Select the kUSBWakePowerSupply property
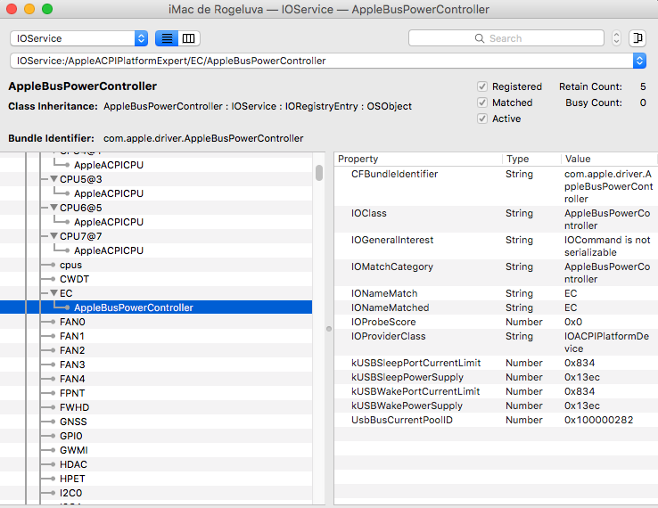 coord(496,406)
